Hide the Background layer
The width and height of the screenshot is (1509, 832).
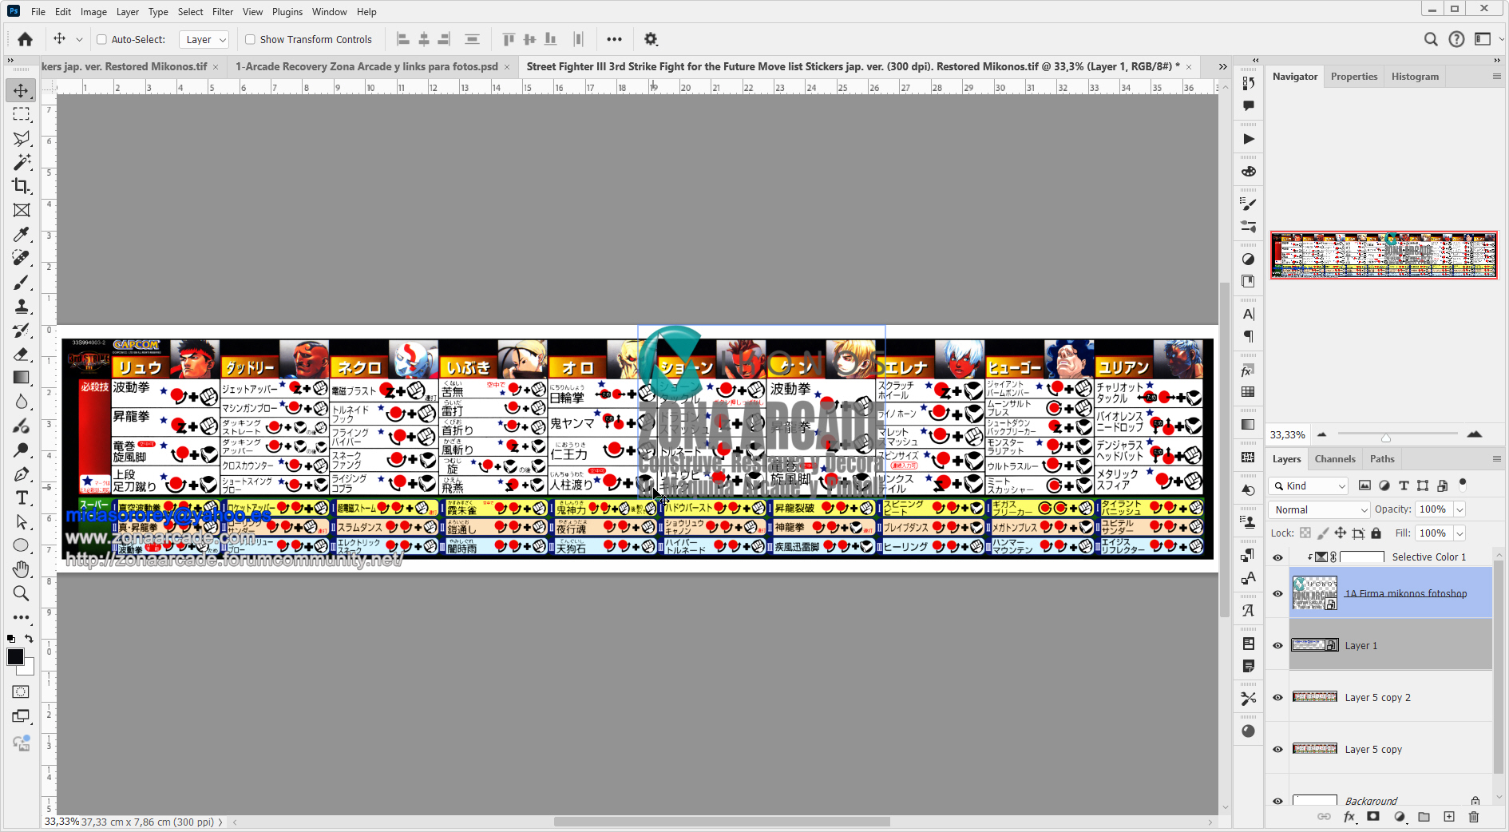1277,801
